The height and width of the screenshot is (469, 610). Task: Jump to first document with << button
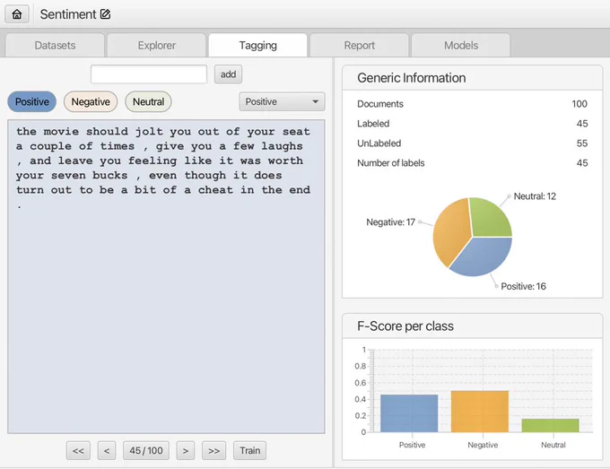78,451
